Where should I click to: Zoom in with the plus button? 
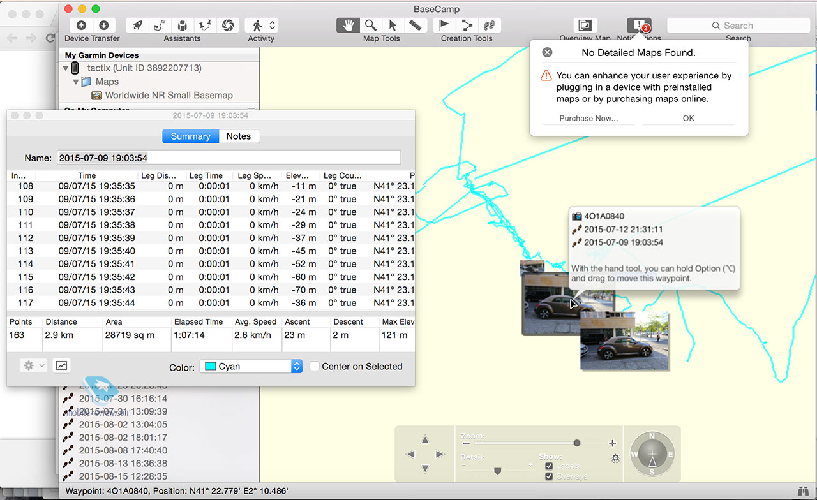(613, 443)
